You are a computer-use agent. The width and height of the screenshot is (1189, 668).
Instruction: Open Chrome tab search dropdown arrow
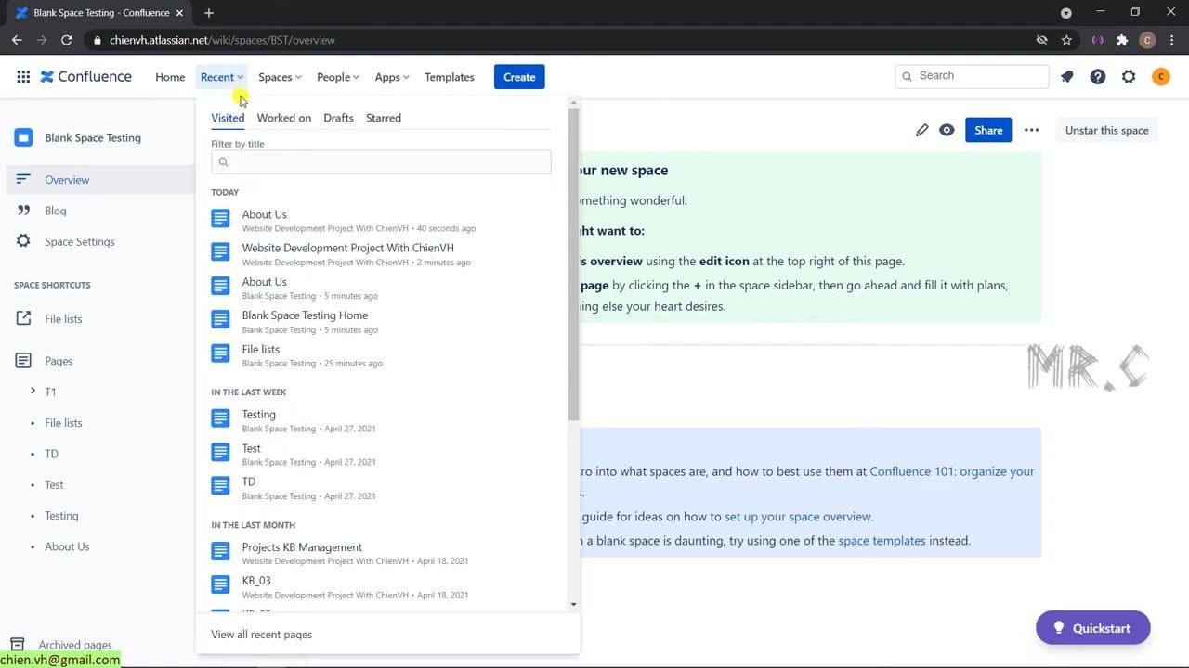(1066, 13)
